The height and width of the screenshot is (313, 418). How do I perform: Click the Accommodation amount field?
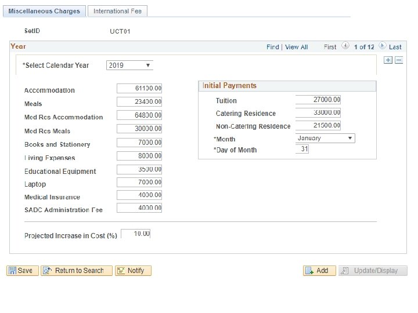[139, 88]
